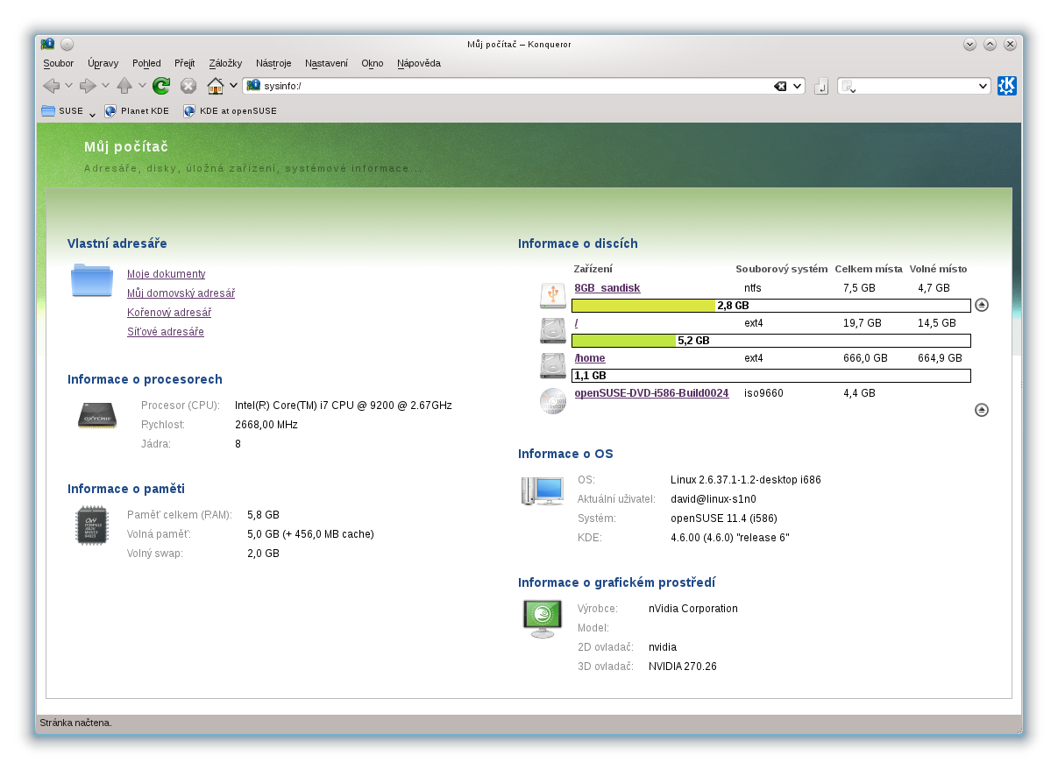This screenshot has width=1058, height=769.
Task: Open the /home device link
Action: click(590, 358)
